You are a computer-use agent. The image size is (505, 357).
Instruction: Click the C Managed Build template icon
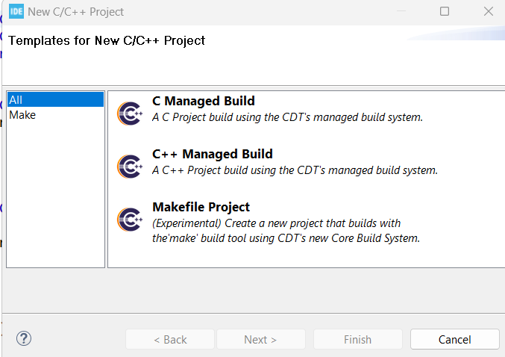(x=130, y=114)
